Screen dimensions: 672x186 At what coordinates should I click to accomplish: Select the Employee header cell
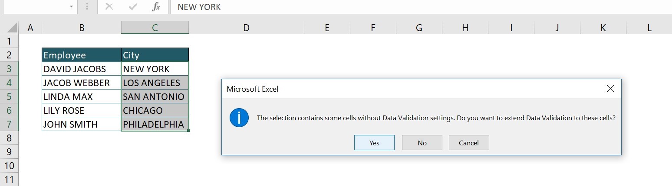pos(82,55)
